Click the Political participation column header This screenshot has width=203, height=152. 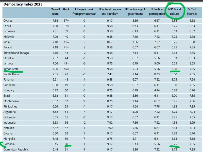tap(157, 11)
